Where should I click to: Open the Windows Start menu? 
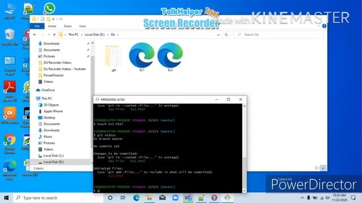click(6, 198)
